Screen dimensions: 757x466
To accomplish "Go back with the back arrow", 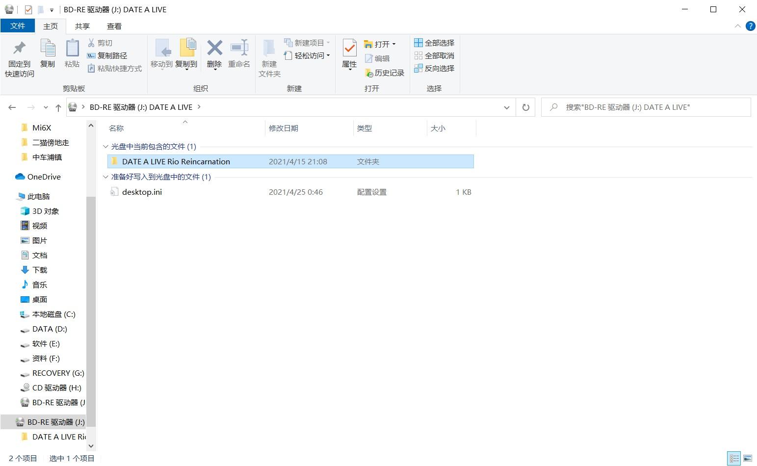I will [12, 107].
